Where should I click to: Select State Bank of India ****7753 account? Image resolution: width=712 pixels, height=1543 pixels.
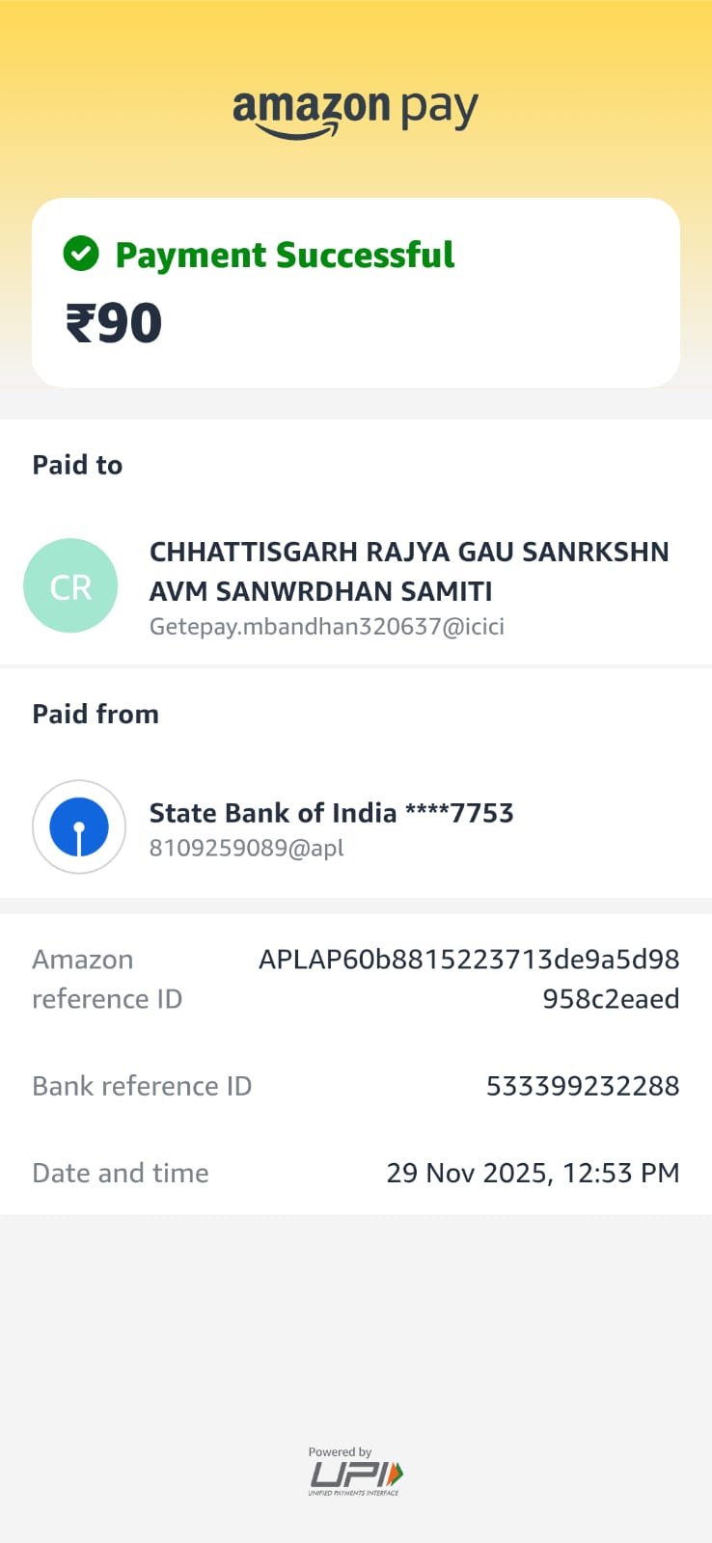click(x=331, y=813)
